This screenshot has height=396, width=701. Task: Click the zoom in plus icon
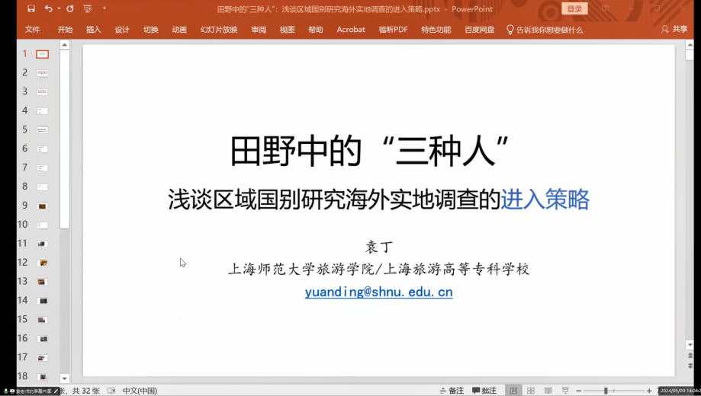[649, 391]
